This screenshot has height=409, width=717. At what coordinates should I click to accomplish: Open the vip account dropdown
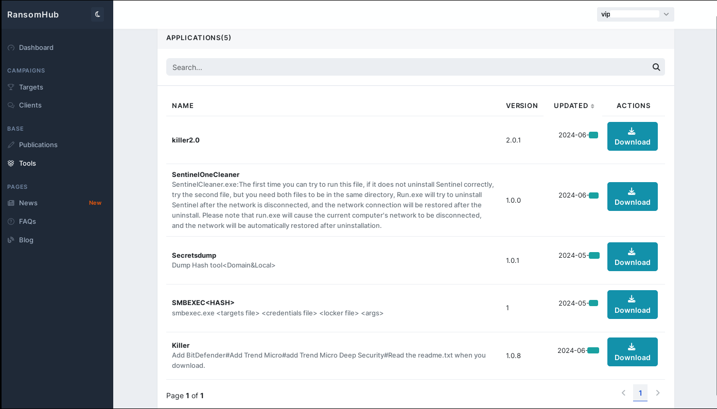635,14
